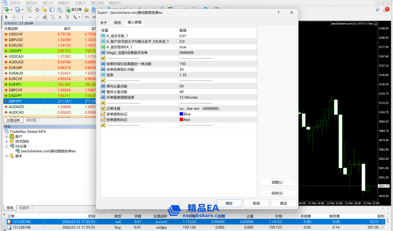This screenshot has height=231, width=393.
Task: Select the Trendline drawing tool
Action: [x=37, y=17]
